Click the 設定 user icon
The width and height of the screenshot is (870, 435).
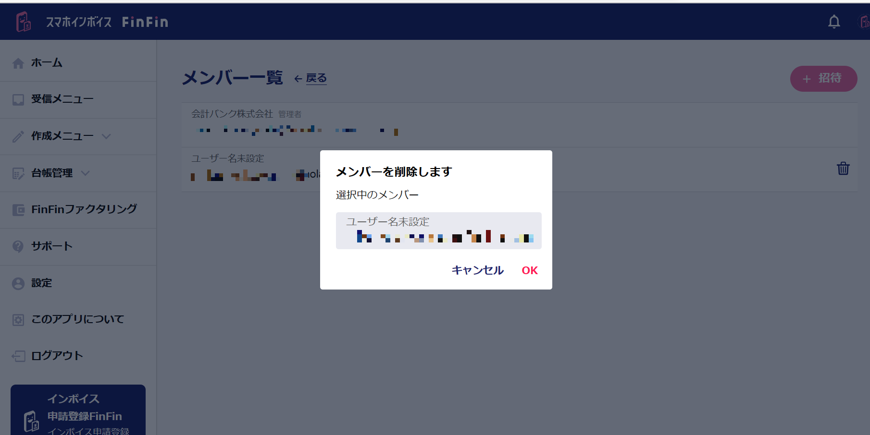[18, 283]
